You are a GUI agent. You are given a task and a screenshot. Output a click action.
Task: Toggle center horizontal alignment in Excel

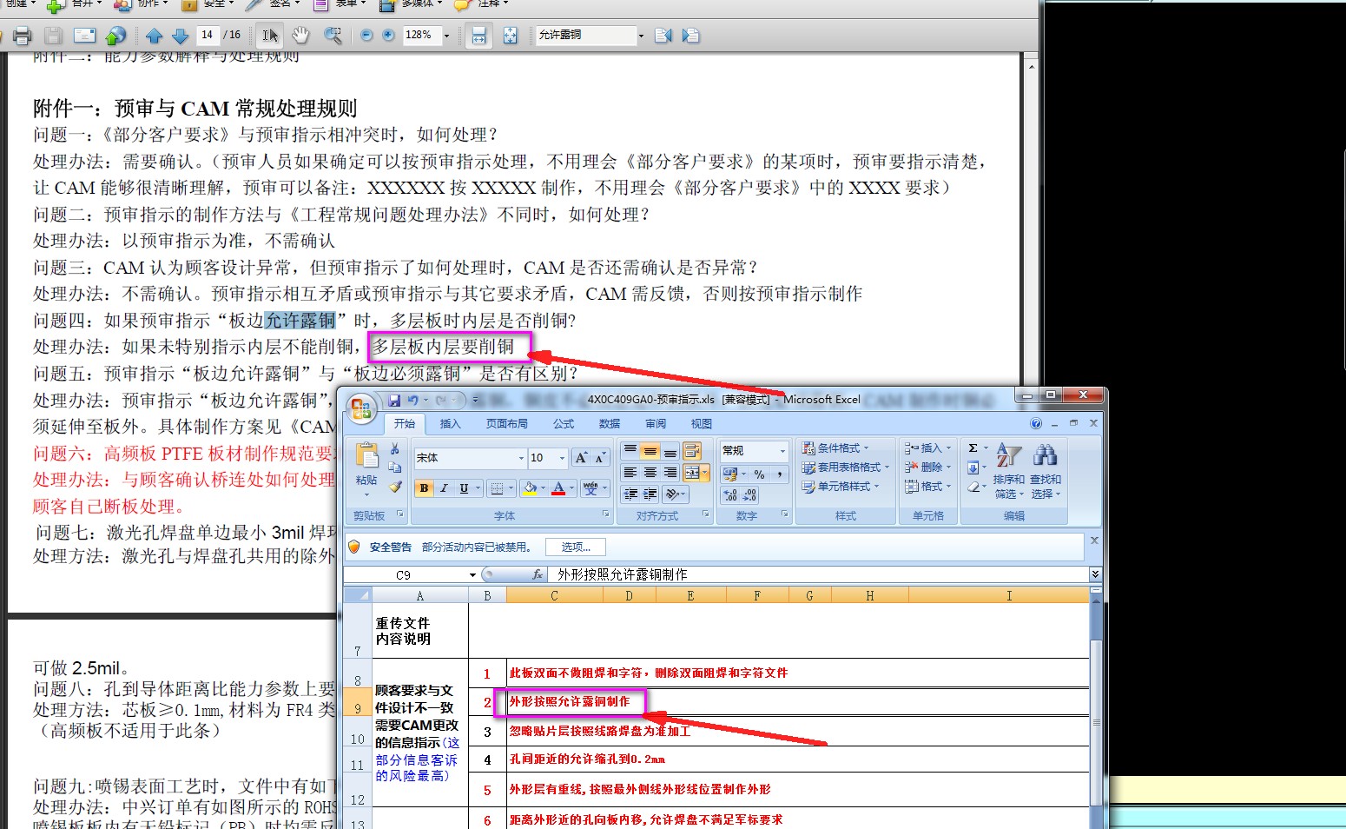pos(650,473)
